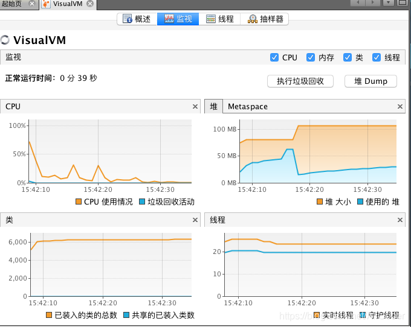Switch to the 监视 monitor tab

(x=178, y=19)
